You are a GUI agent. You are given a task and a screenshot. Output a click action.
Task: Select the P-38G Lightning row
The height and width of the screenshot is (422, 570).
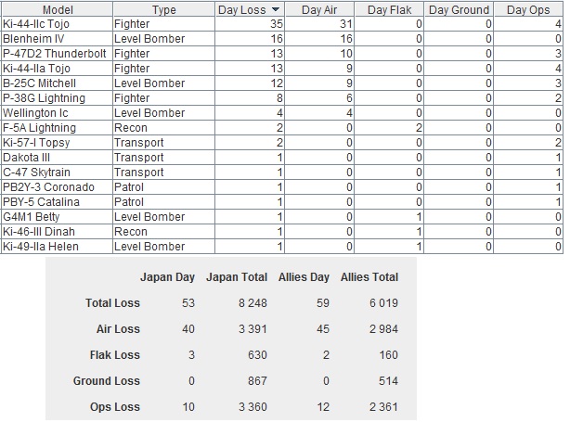point(282,98)
